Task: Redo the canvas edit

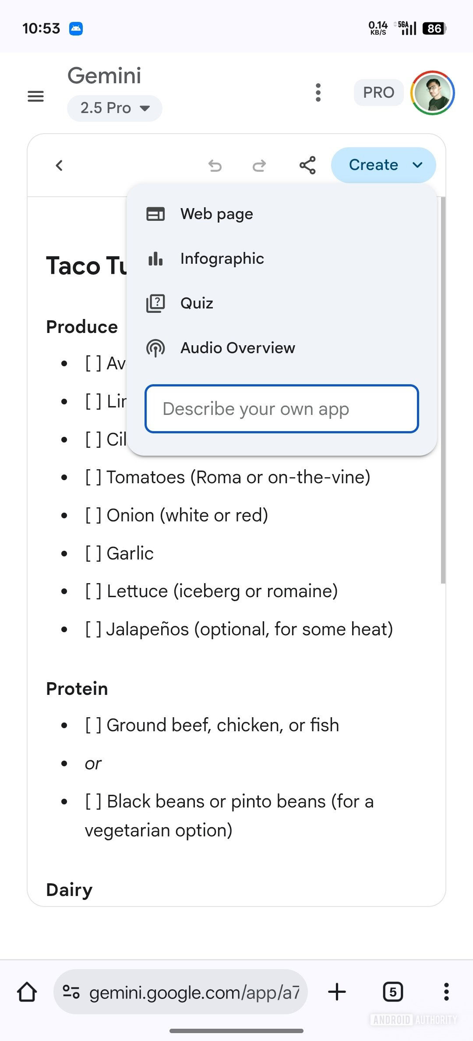Action: tap(259, 166)
